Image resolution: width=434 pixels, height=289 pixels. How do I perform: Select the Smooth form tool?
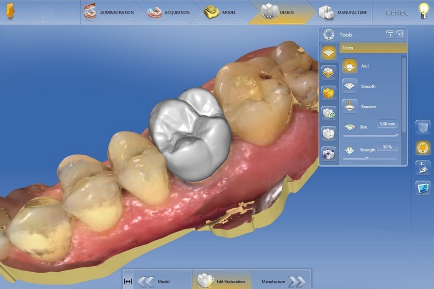[x=350, y=86]
